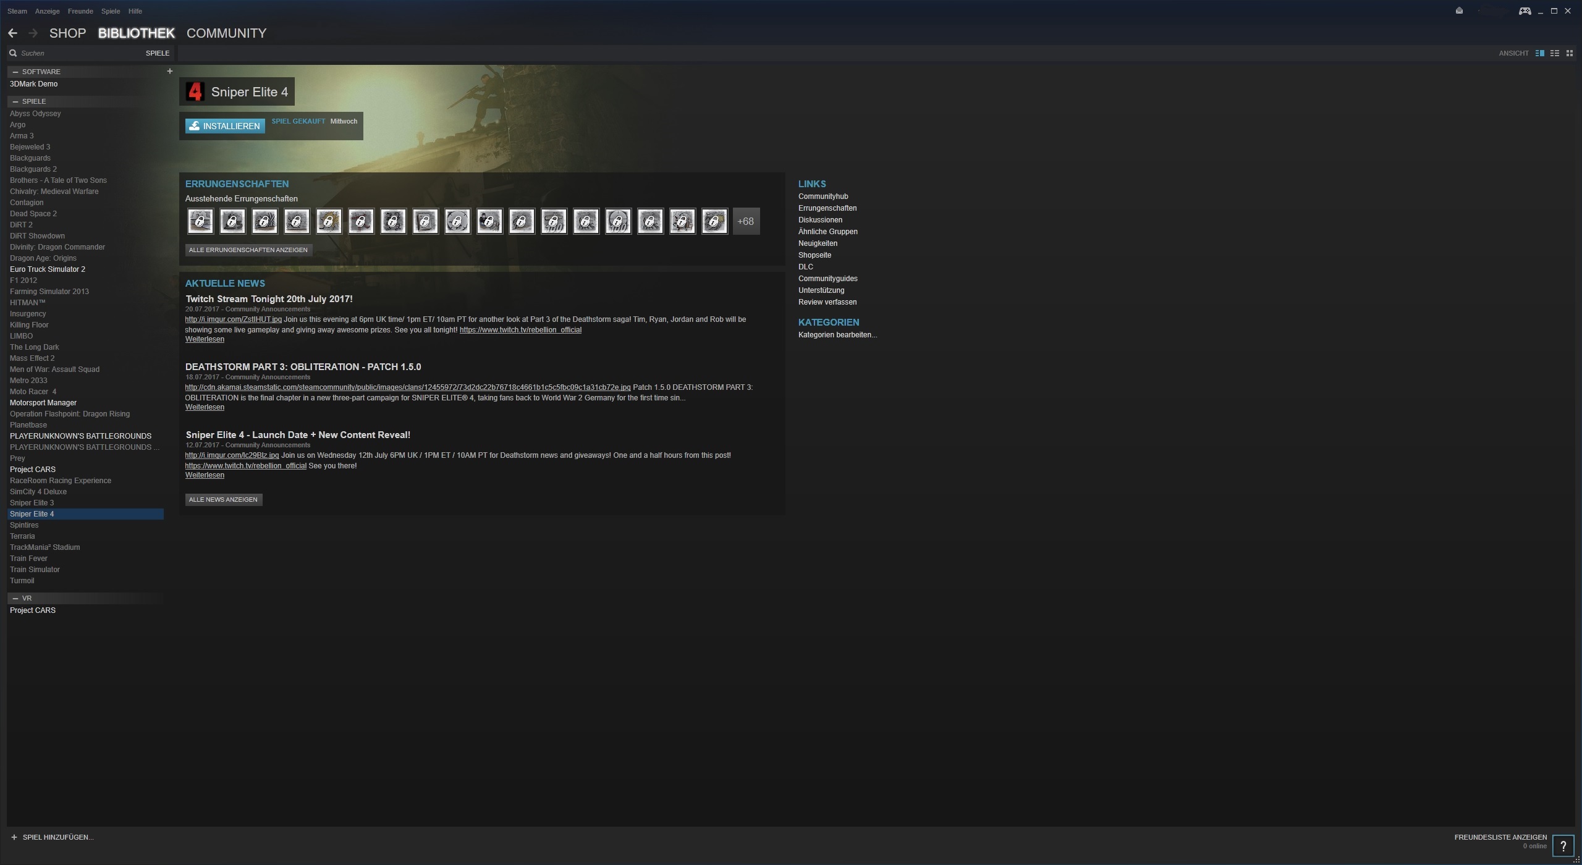Open the Anzeige menu
1582x865 pixels.
47,11
